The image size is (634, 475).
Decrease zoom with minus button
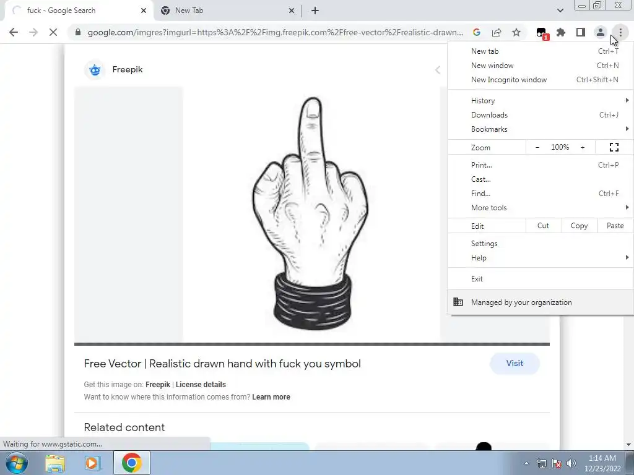[x=537, y=147]
